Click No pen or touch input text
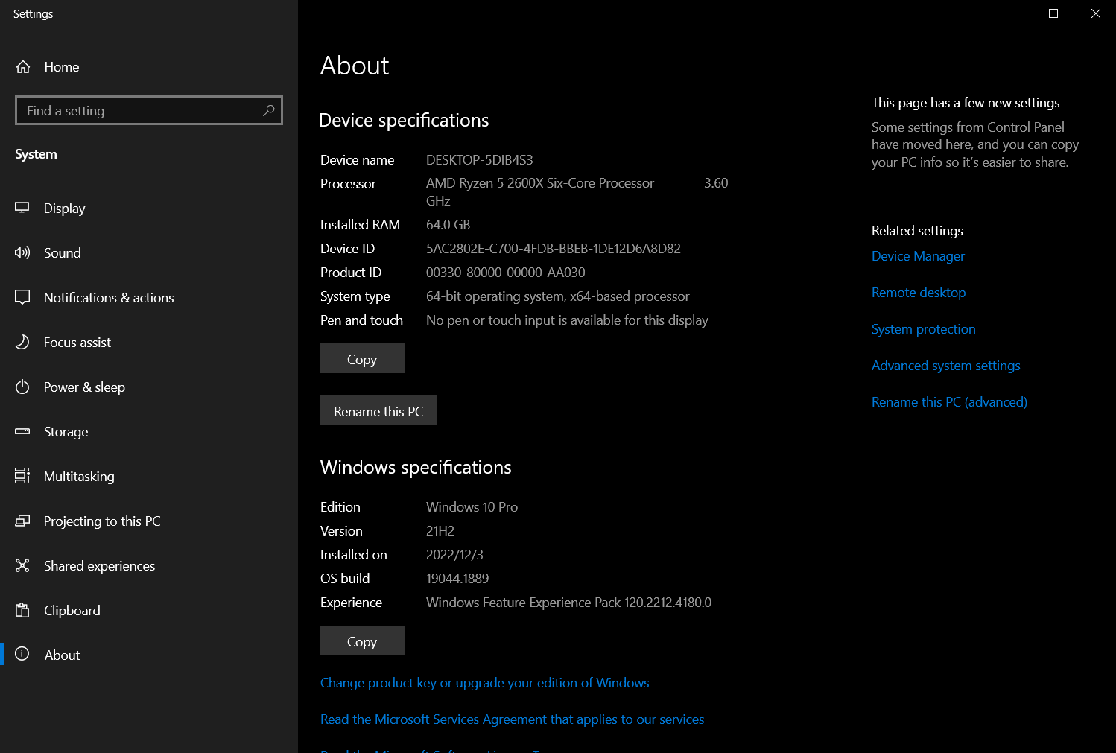This screenshot has width=1116, height=753. pyautogui.click(x=567, y=320)
